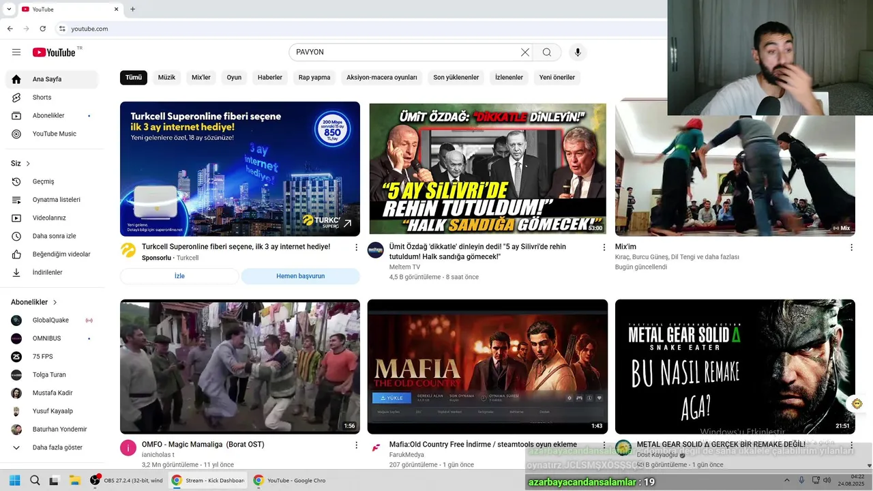This screenshot has width=873, height=491.
Task: Select Aksiyon-macera oyunları filter chip
Action: (x=382, y=78)
